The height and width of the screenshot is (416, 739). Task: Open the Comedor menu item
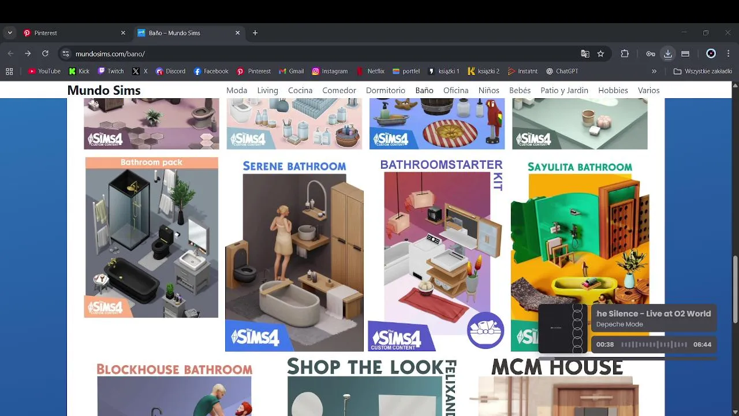pyautogui.click(x=339, y=90)
